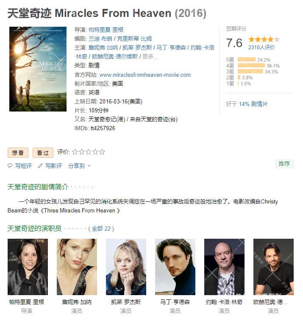Viewport: 303px width, 321px height.
Task: Open the 全部 22 cast and crew link
Action: (x=101, y=229)
